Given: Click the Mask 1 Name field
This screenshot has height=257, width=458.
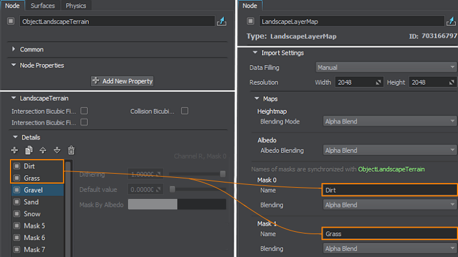Looking at the screenshot, I should [x=390, y=234].
